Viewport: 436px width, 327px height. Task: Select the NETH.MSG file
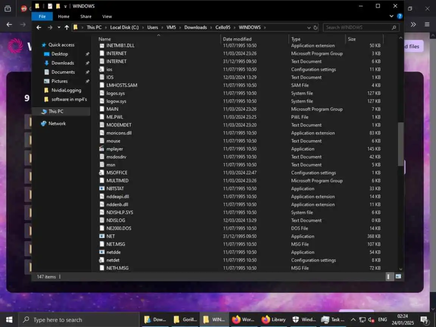click(x=117, y=268)
